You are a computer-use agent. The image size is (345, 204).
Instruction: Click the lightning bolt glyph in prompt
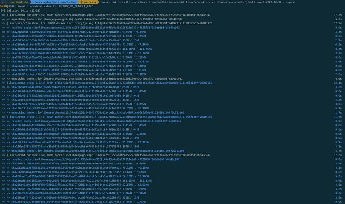point(6,2)
